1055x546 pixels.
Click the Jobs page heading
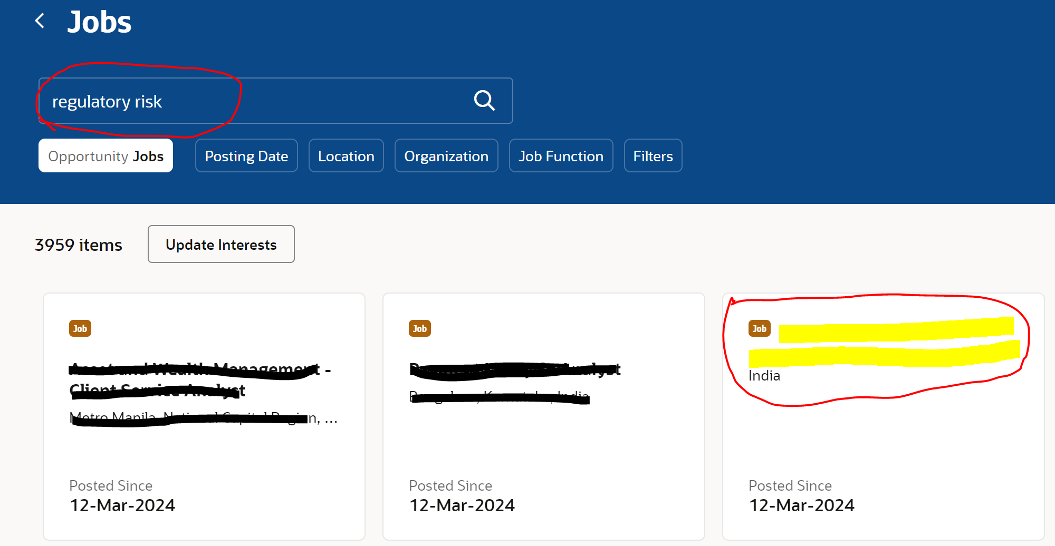pos(99,21)
